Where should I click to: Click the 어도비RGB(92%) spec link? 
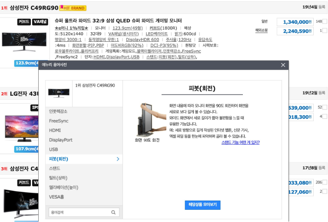pos(127,45)
